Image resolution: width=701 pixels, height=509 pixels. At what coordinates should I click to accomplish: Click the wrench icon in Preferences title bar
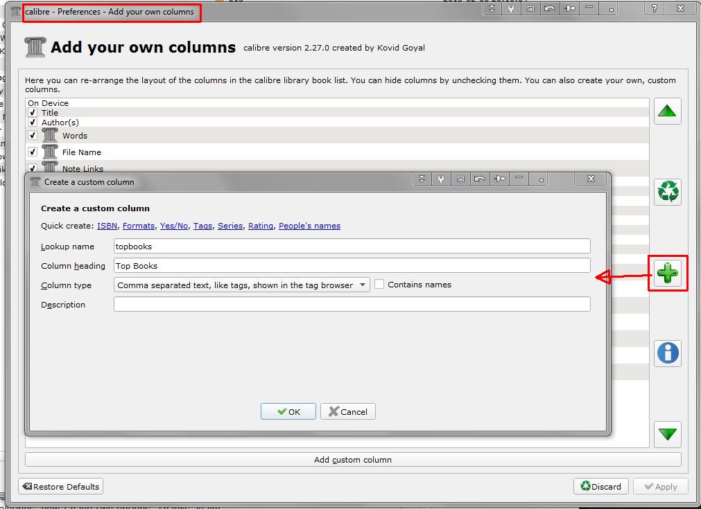(511, 8)
